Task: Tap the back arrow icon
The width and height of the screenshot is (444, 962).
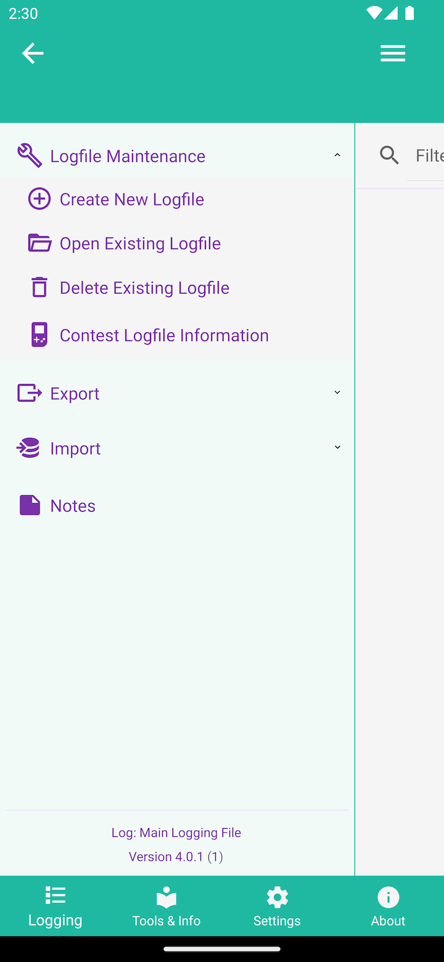Action: [x=33, y=54]
